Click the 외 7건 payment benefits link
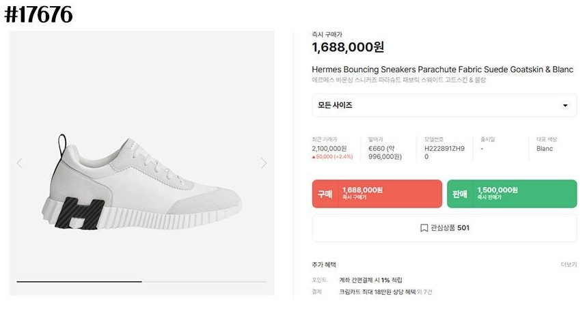Image resolution: width=585 pixels, height=327 pixels. pyautogui.click(x=424, y=292)
